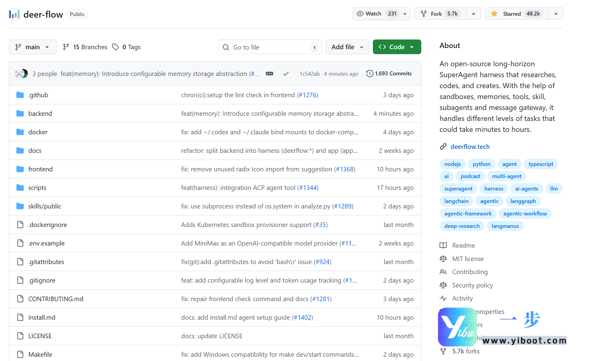Open commit history via clock icon
Image resolution: width=591 pixels, height=361 pixels.
click(x=370, y=74)
